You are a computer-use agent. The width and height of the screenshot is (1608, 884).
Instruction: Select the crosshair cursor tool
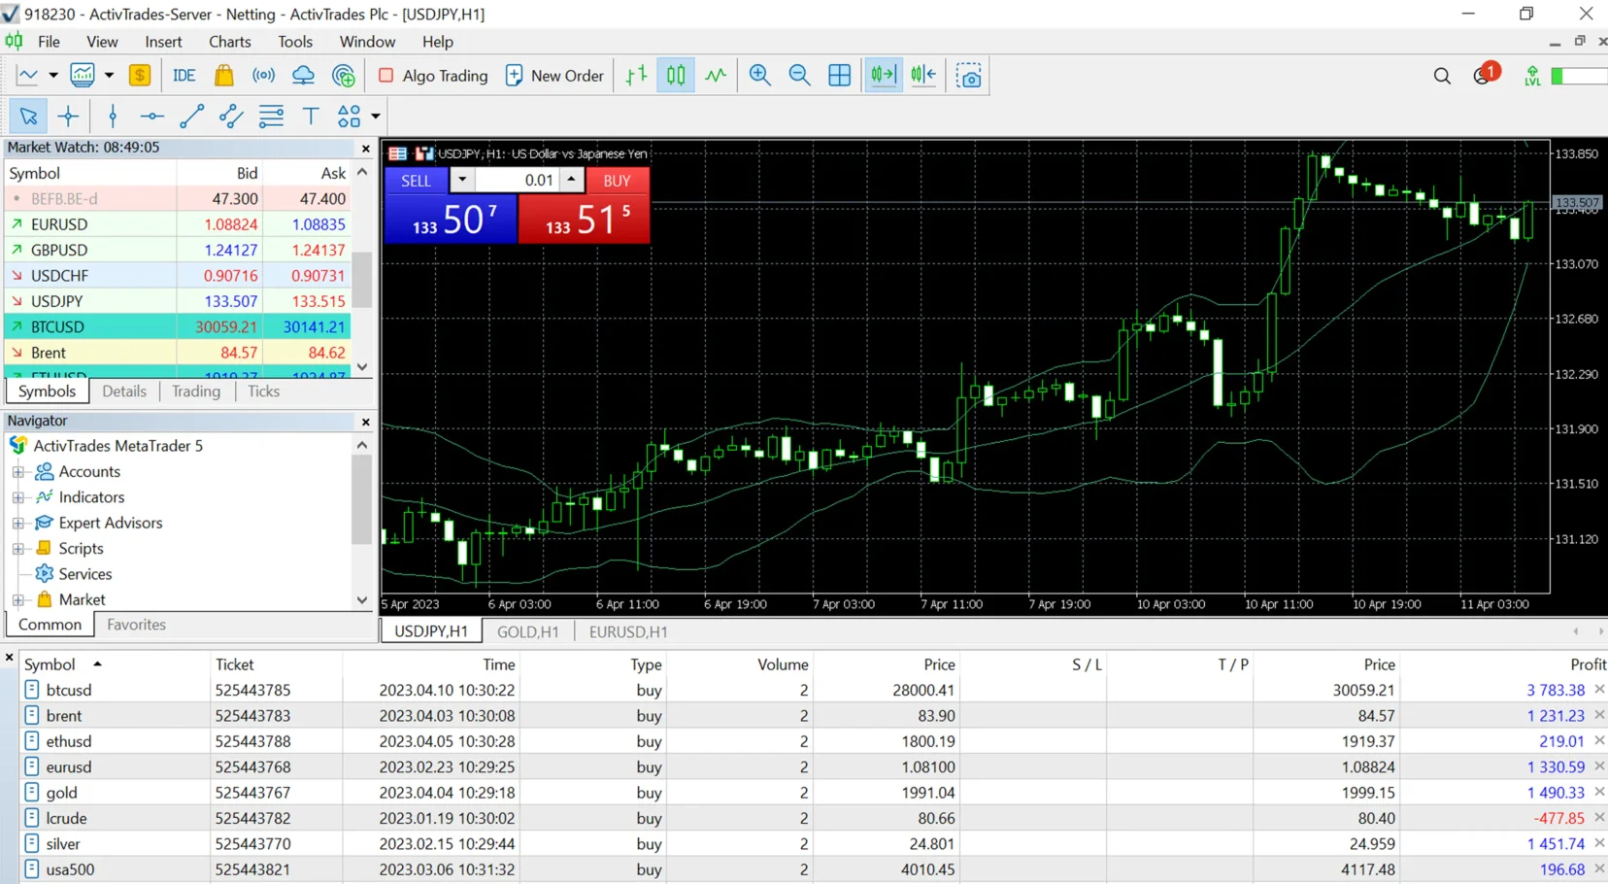(x=68, y=117)
